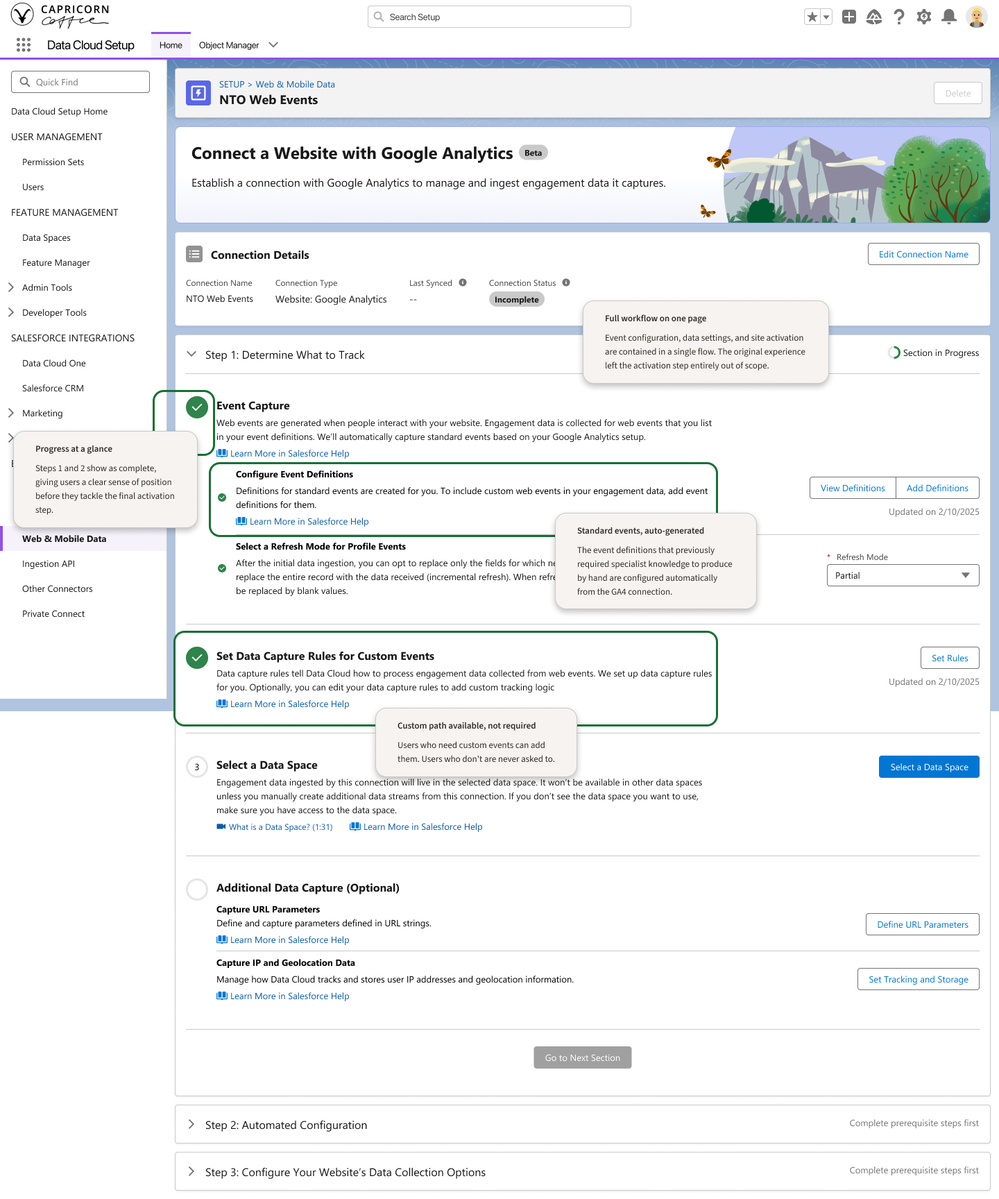Open Salesforce CRM in the sidebar
This screenshot has height=1199, width=999.
click(53, 388)
